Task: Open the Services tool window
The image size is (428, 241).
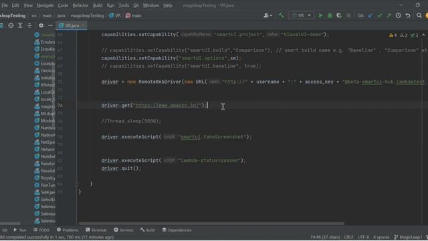Action: coord(124,230)
